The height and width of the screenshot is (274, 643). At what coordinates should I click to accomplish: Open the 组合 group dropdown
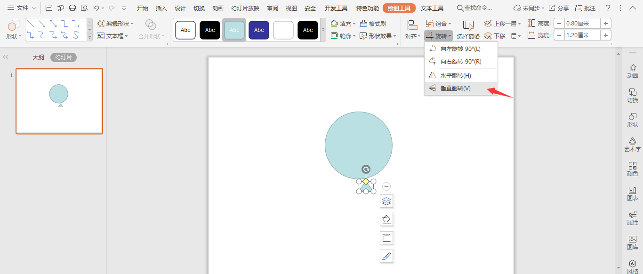point(439,23)
